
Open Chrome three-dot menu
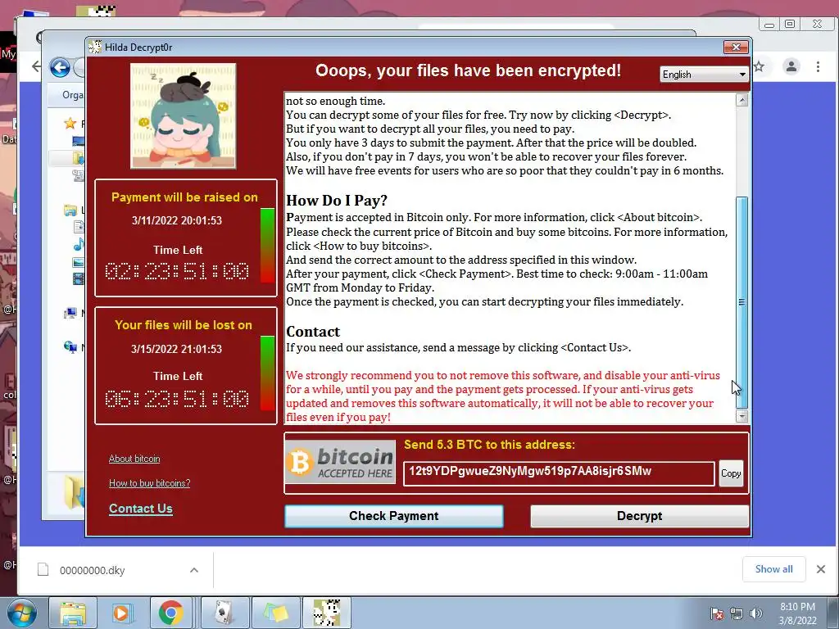818,67
